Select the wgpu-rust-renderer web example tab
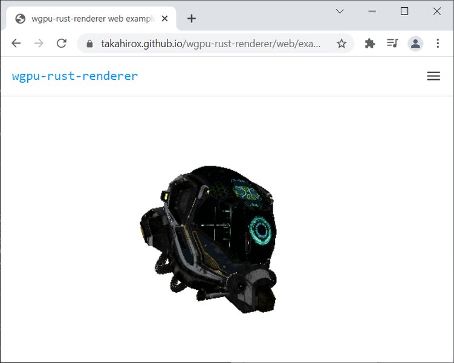Image resolution: width=454 pixels, height=363 pixels. coord(91,19)
